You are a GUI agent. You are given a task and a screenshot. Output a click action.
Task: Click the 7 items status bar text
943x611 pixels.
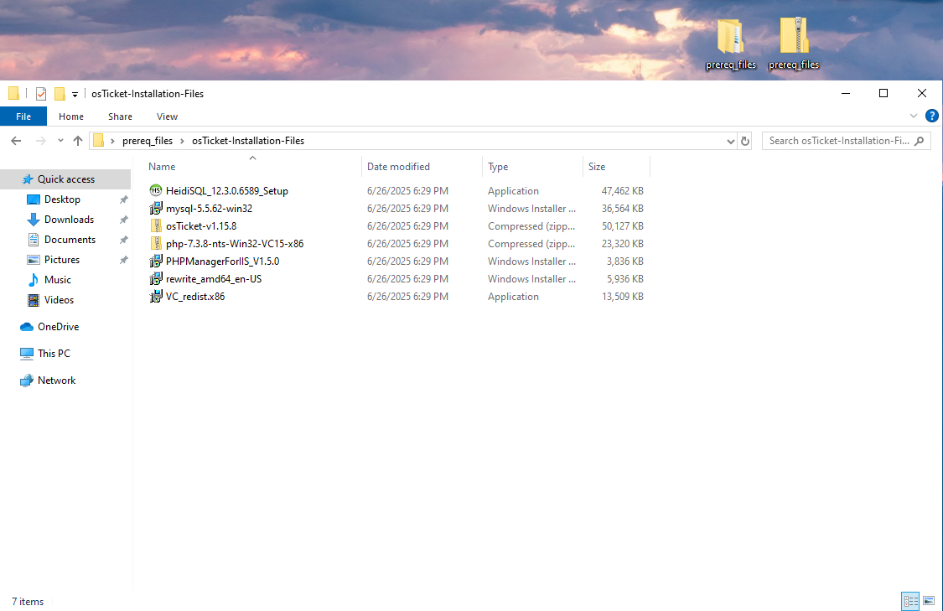[x=28, y=602]
